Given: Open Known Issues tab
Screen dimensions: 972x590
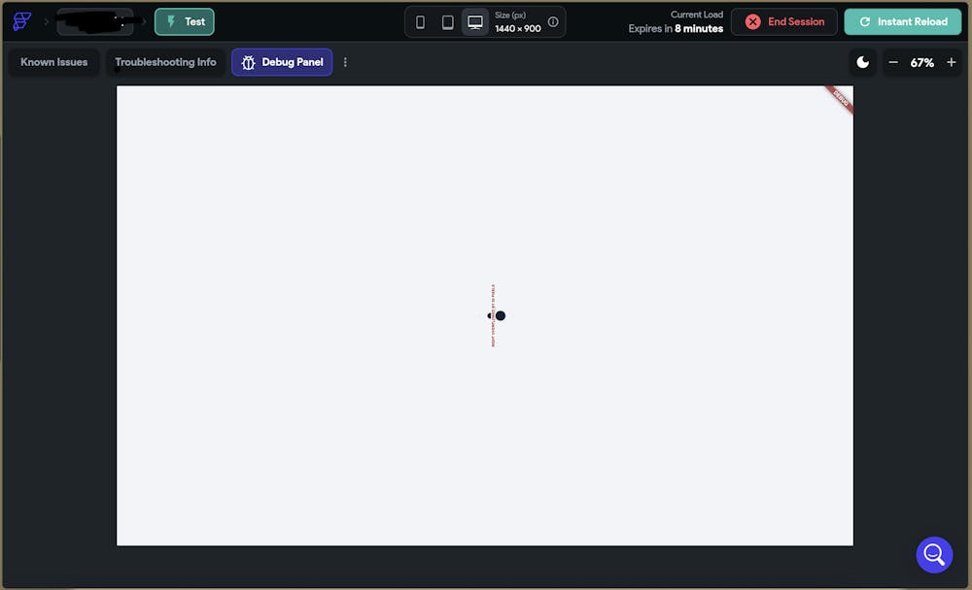Looking at the screenshot, I should [x=53, y=62].
